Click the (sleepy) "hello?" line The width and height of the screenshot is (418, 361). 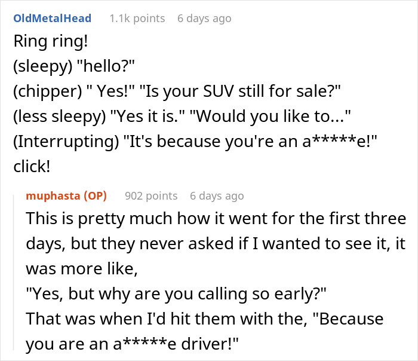point(74,66)
